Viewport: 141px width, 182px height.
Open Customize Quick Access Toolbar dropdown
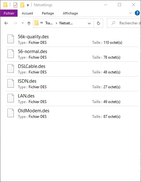(x=28, y=5)
